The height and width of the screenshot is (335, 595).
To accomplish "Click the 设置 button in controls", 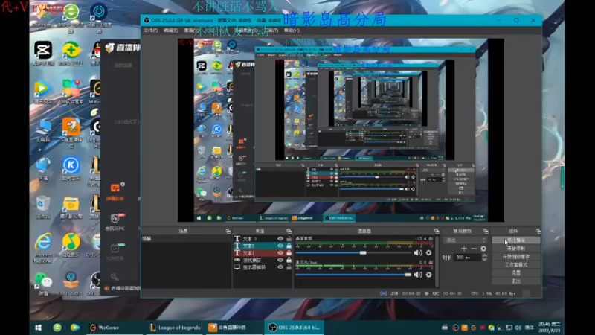I will pos(515,272).
